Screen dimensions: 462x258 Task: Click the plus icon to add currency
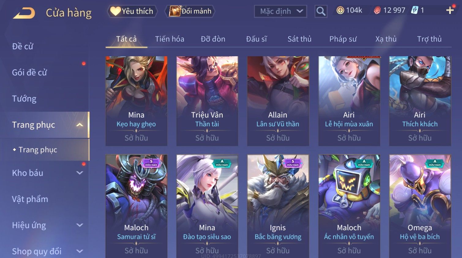pyautogui.click(x=450, y=10)
